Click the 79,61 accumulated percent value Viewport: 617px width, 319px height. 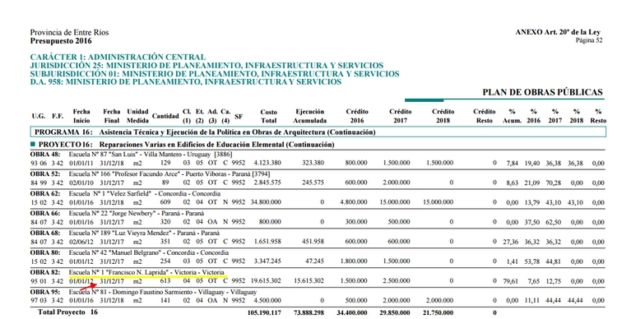pos(510,281)
